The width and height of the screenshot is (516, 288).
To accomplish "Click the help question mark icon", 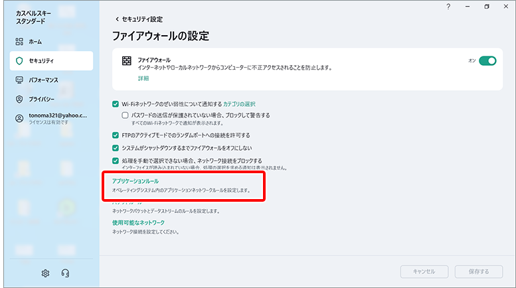I will point(448,7).
